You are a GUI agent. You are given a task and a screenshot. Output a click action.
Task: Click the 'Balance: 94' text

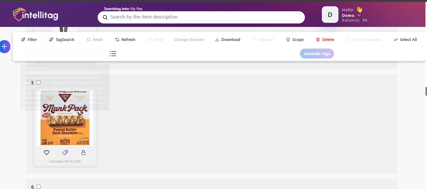point(354,20)
